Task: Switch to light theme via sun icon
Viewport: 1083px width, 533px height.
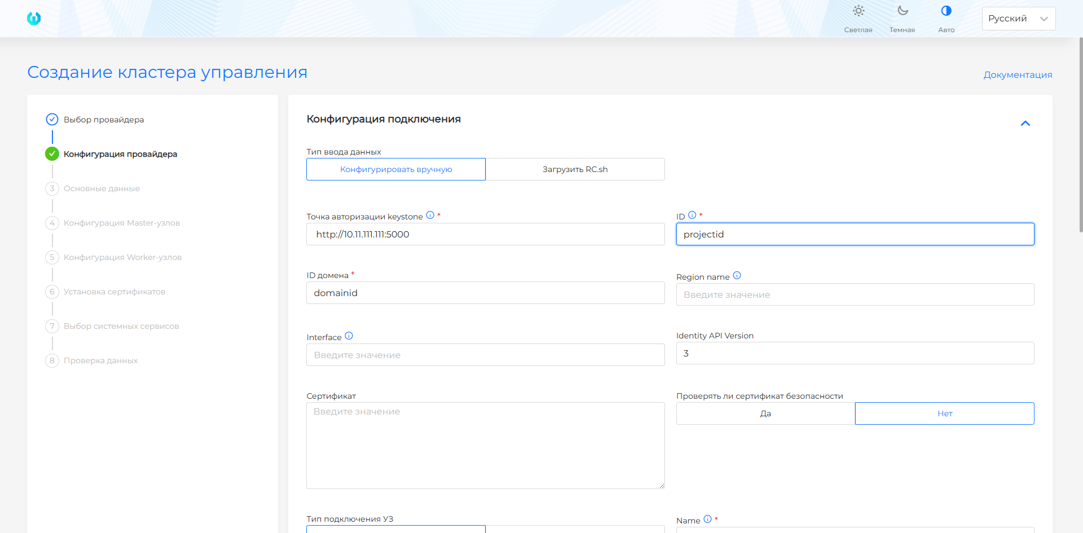Action: tap(859, 11)
